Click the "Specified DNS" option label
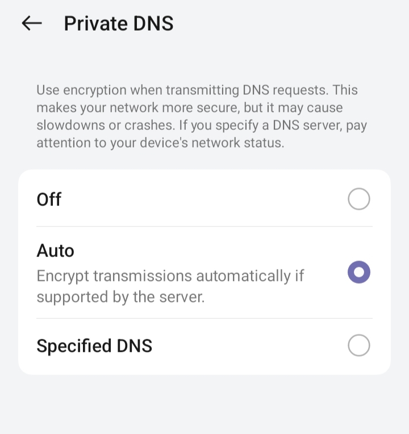409x434 pixels. (94, 345)
